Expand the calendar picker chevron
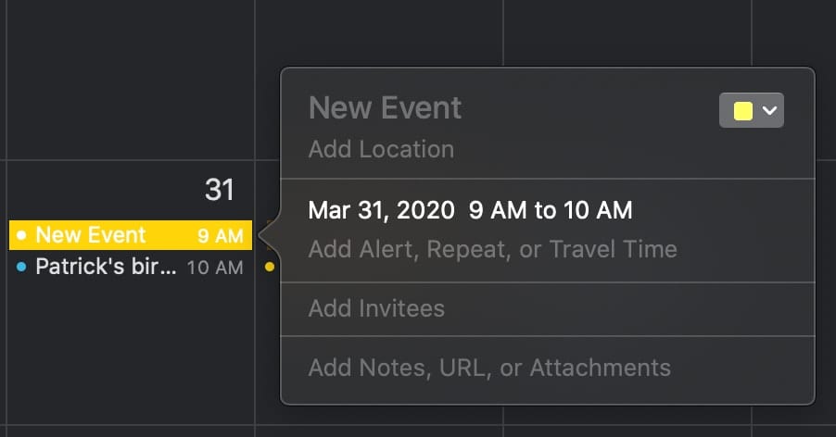 pos(769,111)
